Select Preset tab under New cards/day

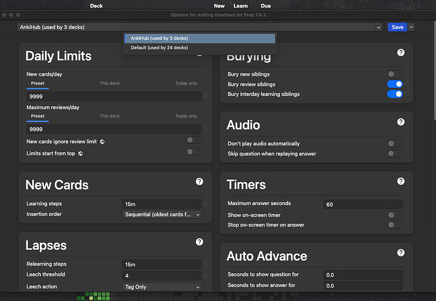38,83
